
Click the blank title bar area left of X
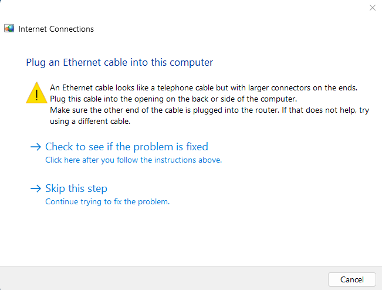coord(182,8)
